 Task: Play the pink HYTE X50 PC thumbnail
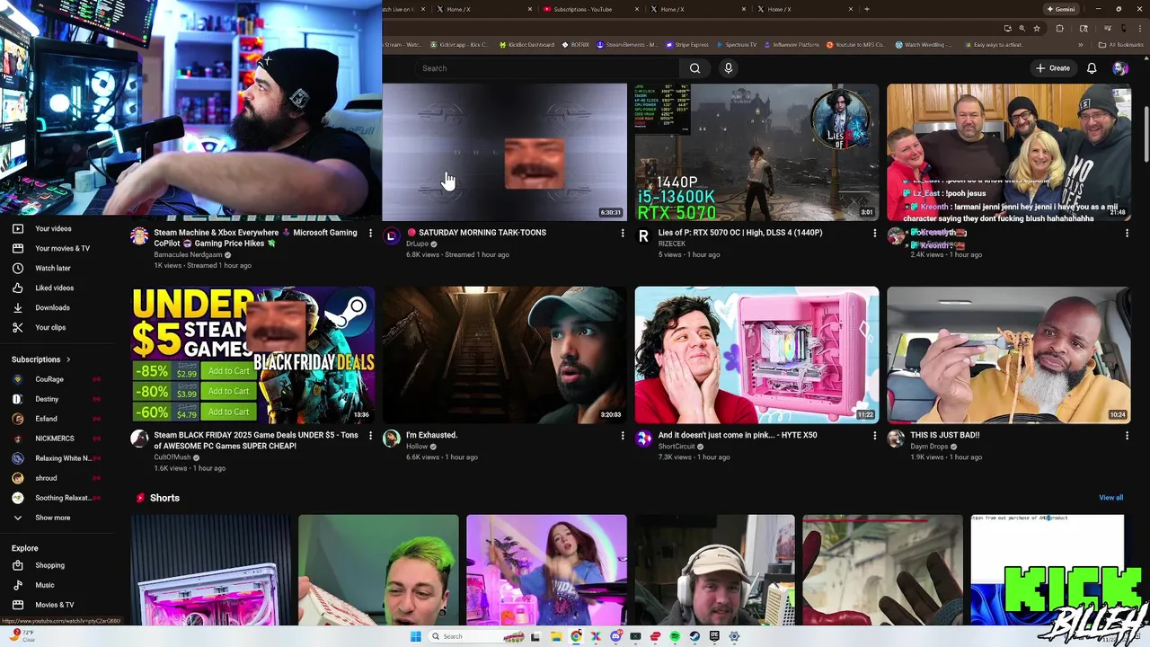pos(756,355)
